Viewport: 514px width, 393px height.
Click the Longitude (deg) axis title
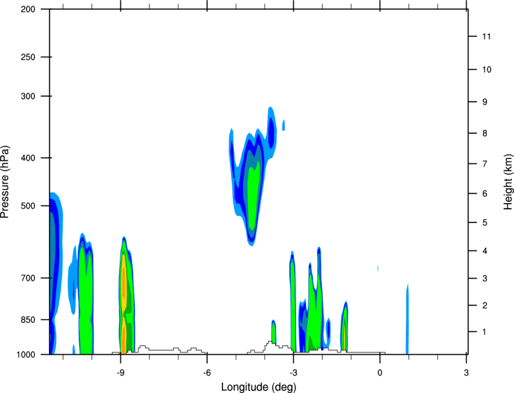coord(259,387)
